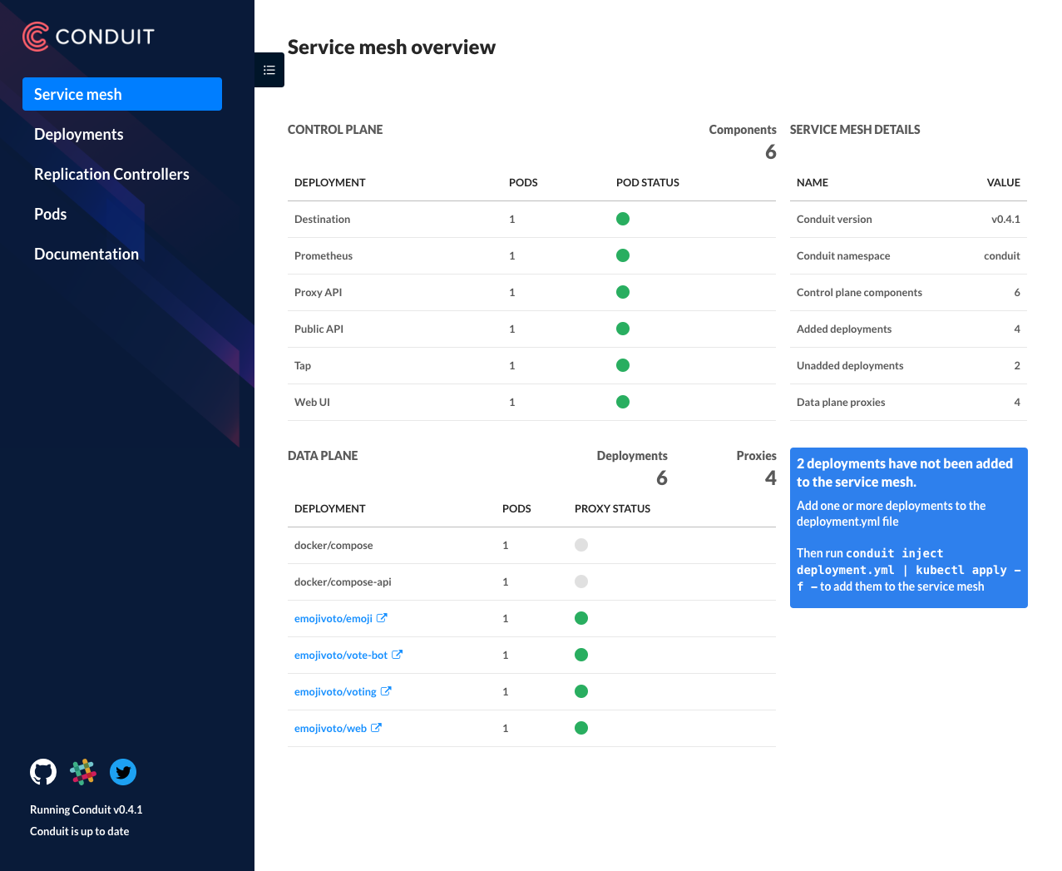Click gray proxy status dot for docker/compose-api
The width and height of the screenshot is (1062, 871).
[581, 581]
